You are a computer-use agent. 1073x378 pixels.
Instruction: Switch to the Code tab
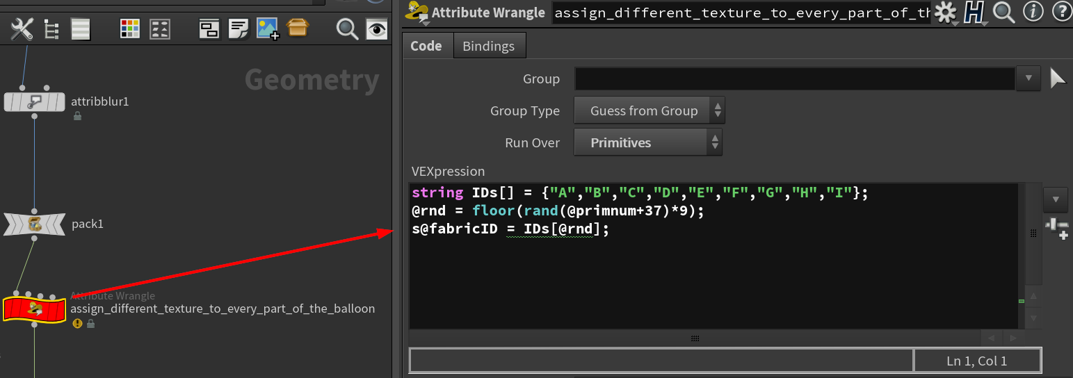coord(426,46)
